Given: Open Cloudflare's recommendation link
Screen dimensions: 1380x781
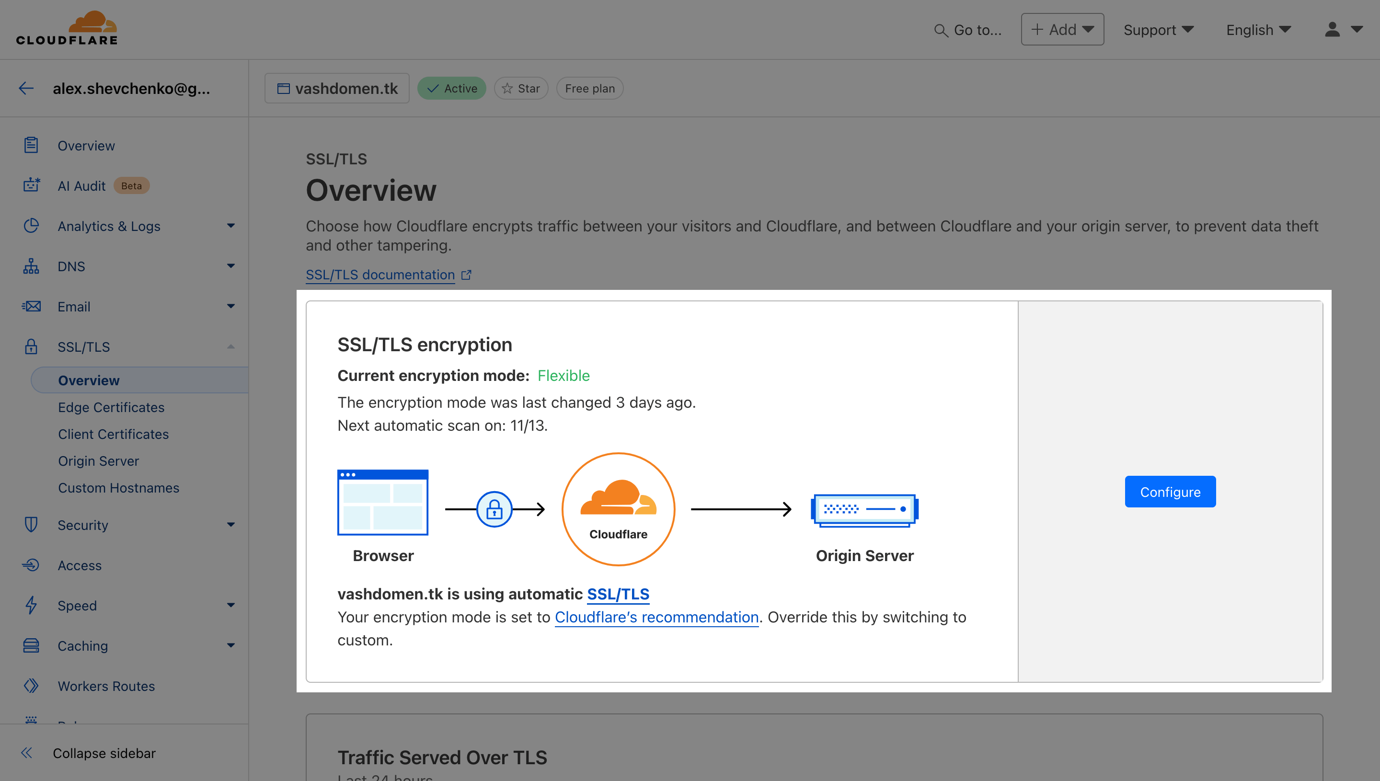Looking at the screenshot, I should [656, 617].
